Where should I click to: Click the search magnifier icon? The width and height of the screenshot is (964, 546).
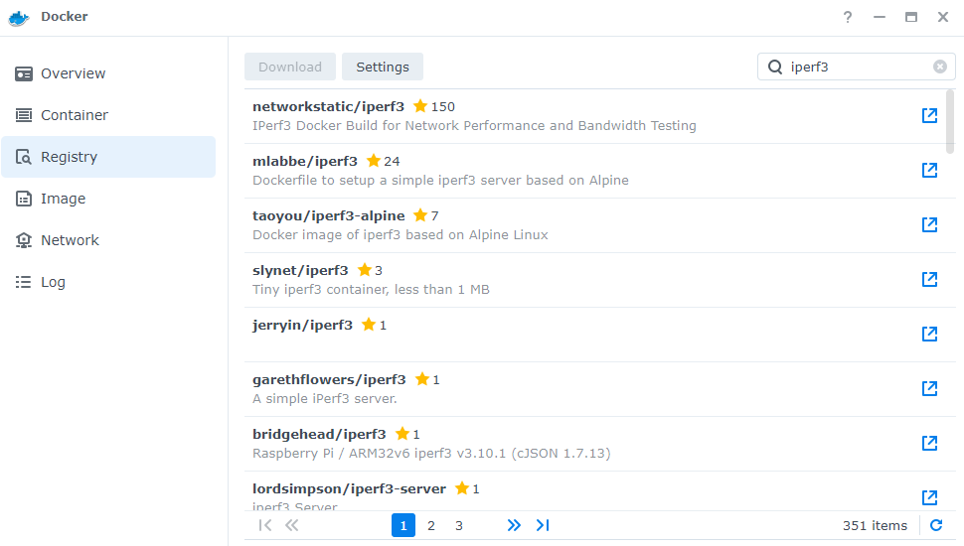775,67
